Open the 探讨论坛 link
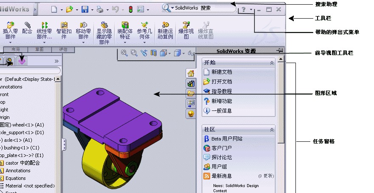The width and height of the screenshot is (374, 193). 222,157
